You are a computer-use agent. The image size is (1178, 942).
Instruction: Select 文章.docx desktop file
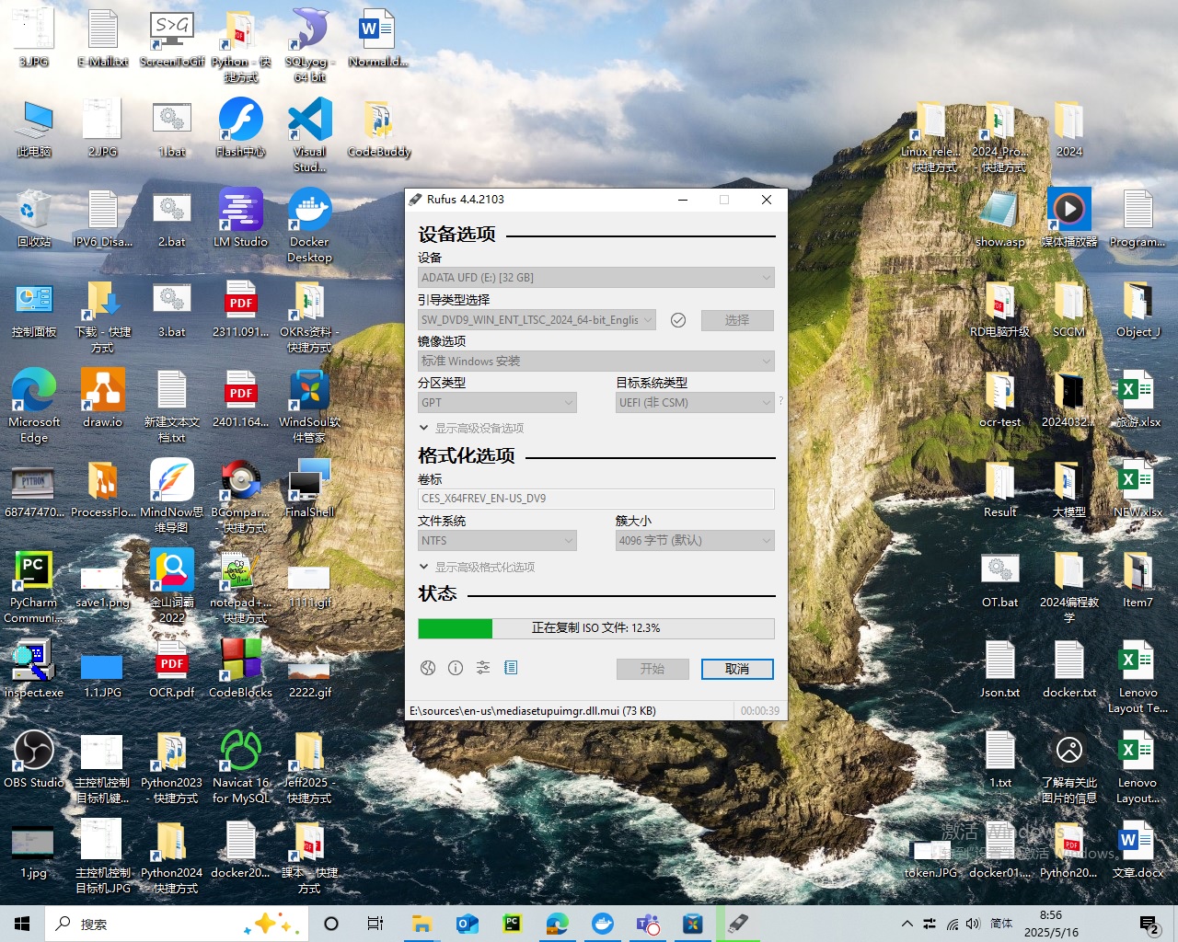tap(1138, 850)
